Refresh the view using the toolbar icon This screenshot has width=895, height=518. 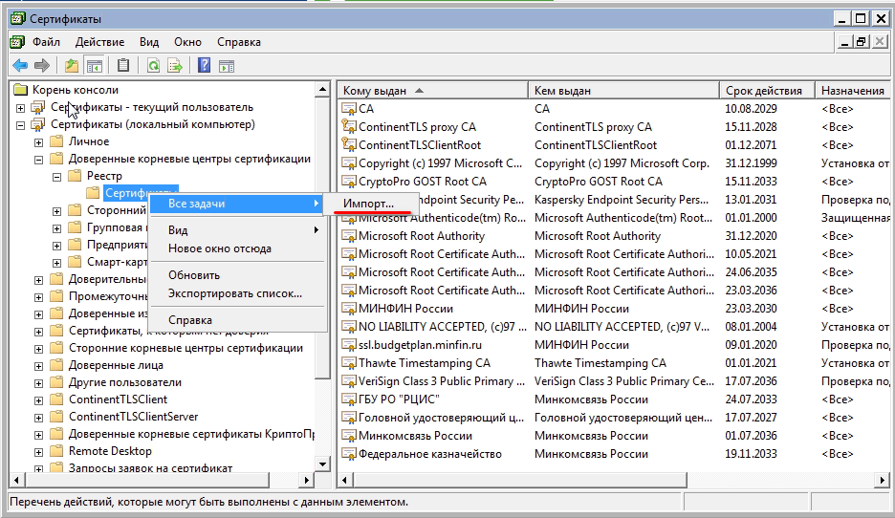[153, 66]
